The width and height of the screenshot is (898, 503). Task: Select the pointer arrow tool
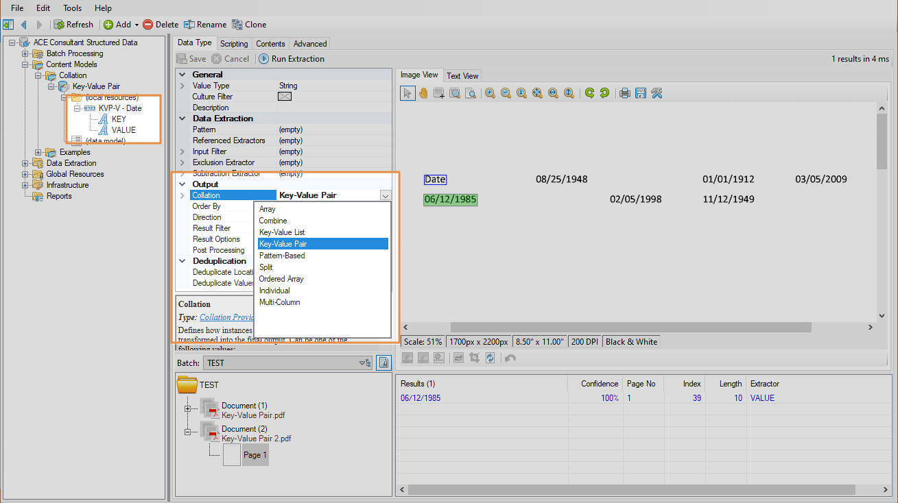(x=407, y=93)
